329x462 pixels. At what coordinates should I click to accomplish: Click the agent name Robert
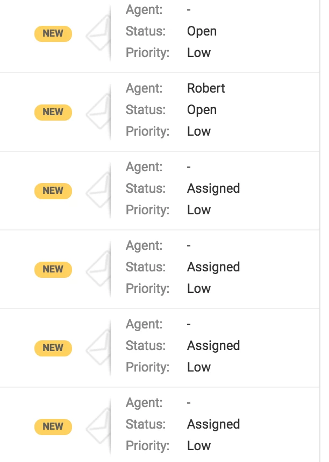tap(206, 88)
